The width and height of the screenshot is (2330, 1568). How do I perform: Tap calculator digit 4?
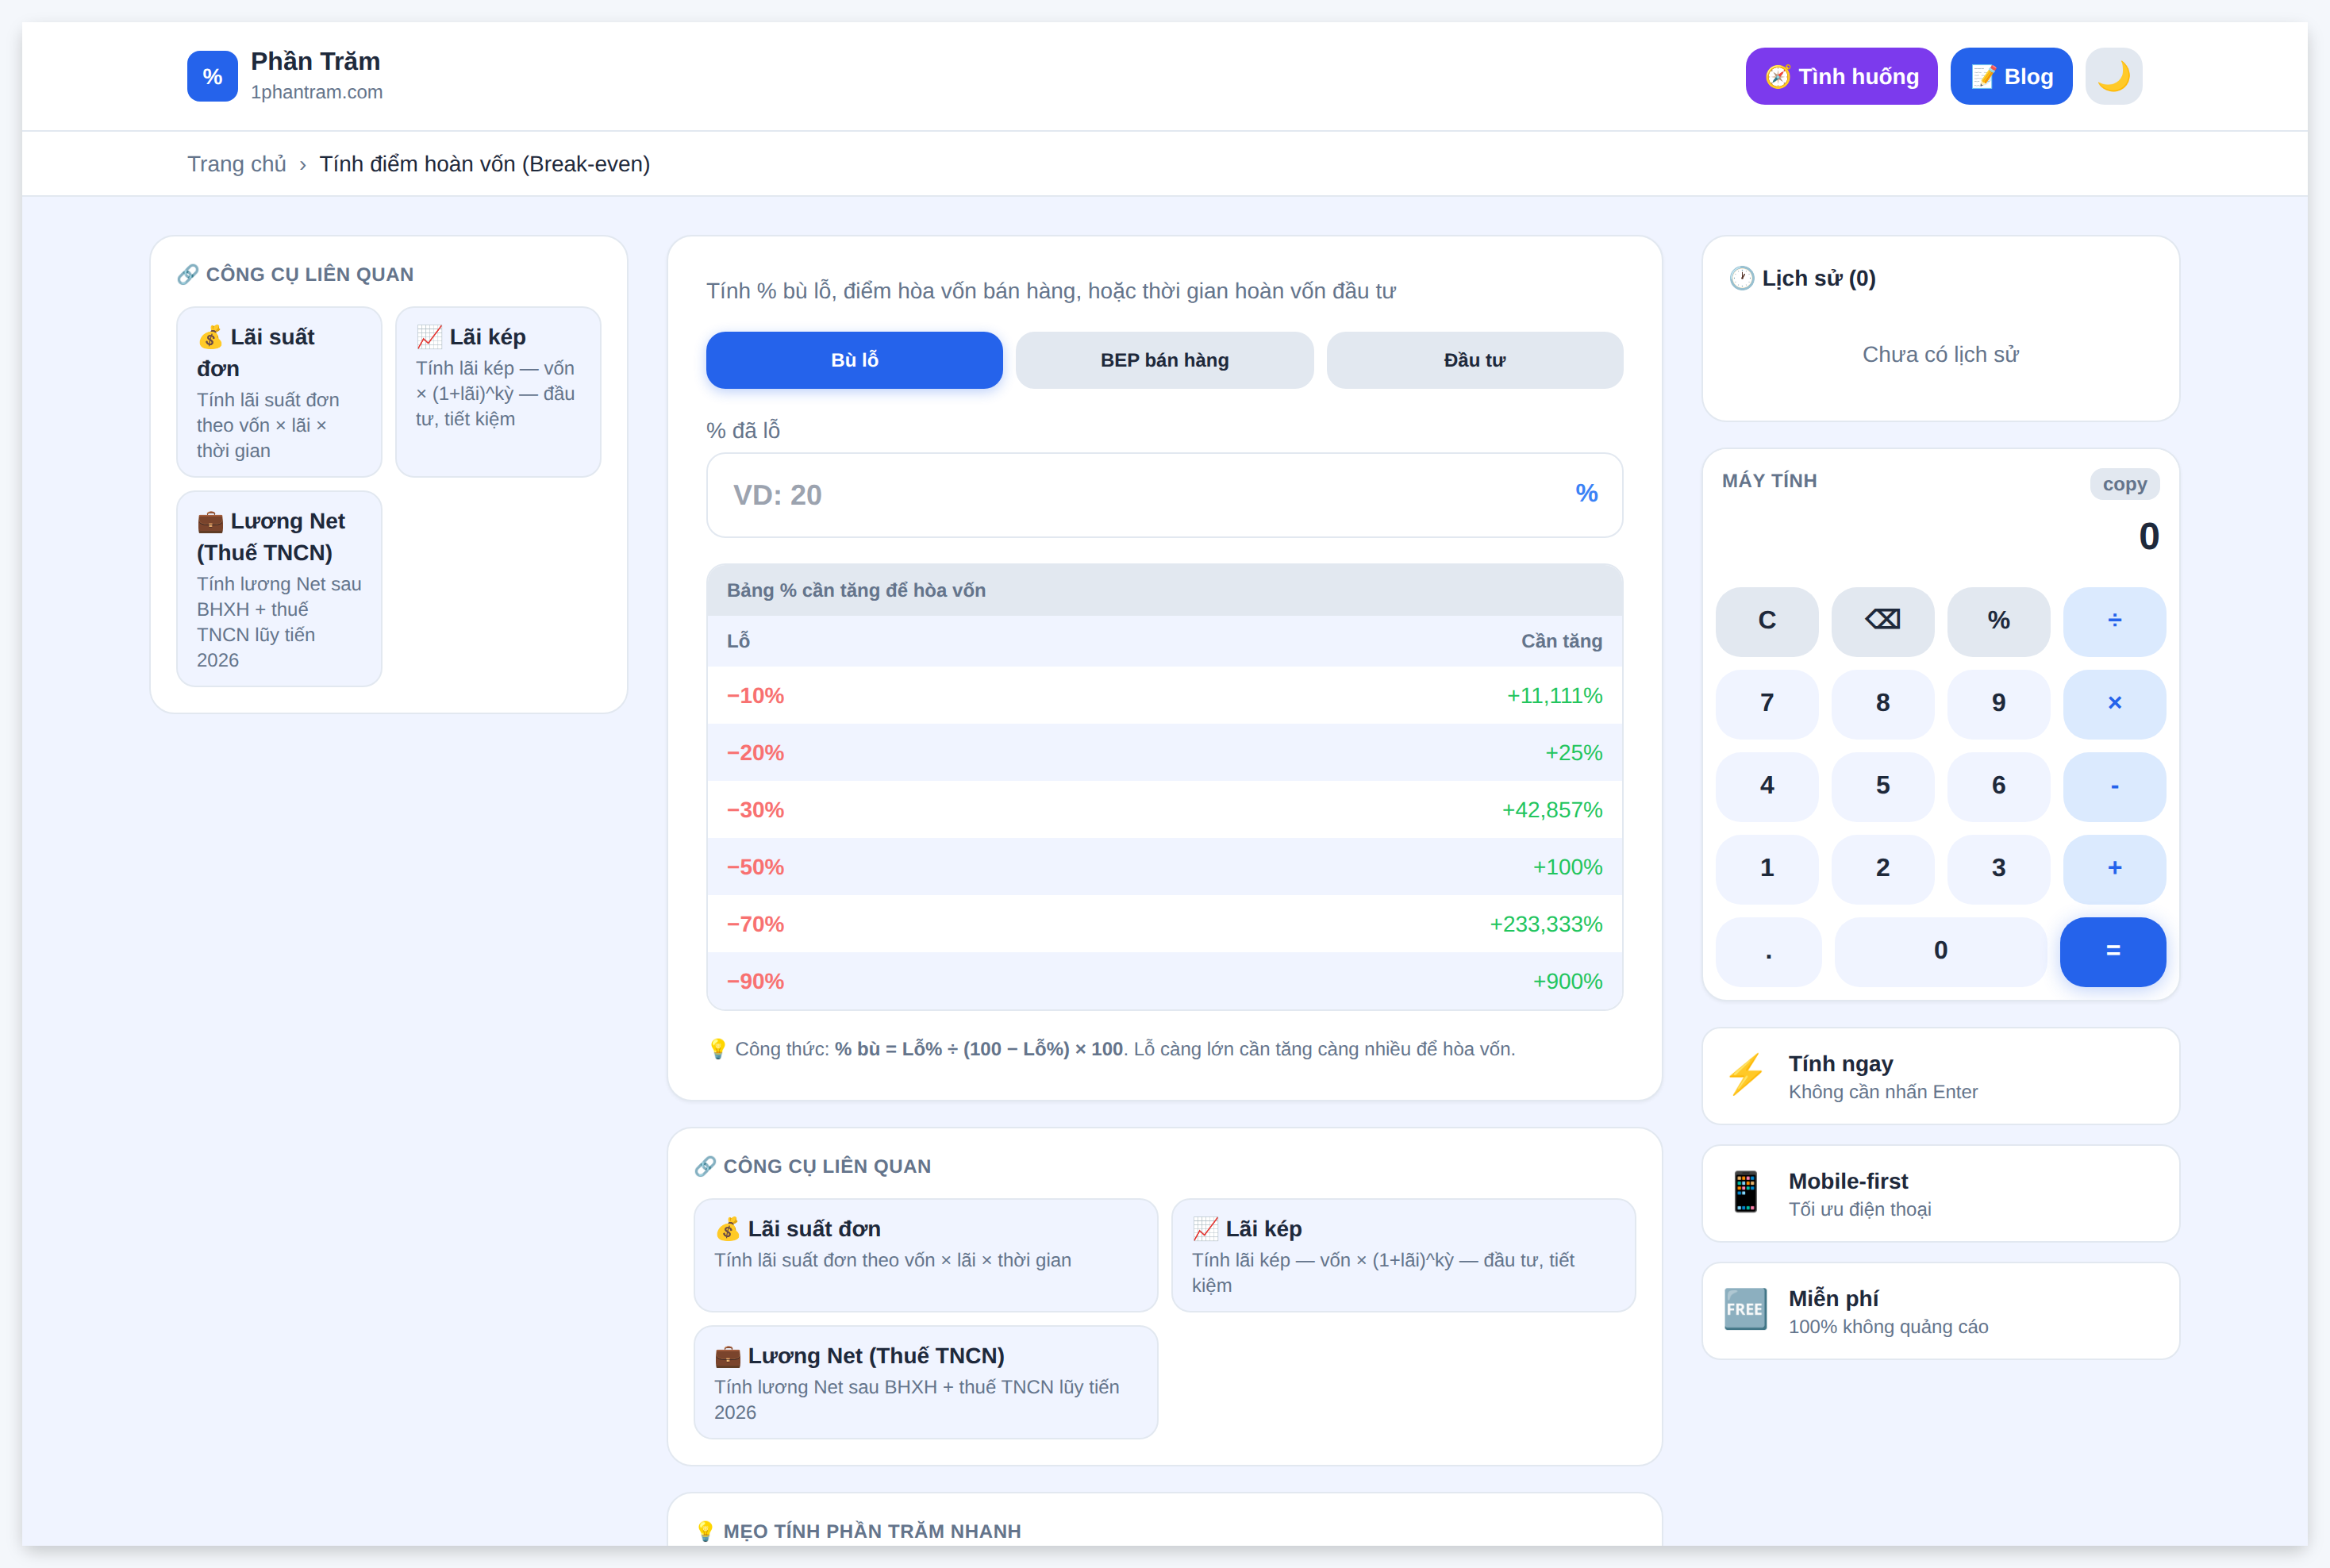[1767, 786]
